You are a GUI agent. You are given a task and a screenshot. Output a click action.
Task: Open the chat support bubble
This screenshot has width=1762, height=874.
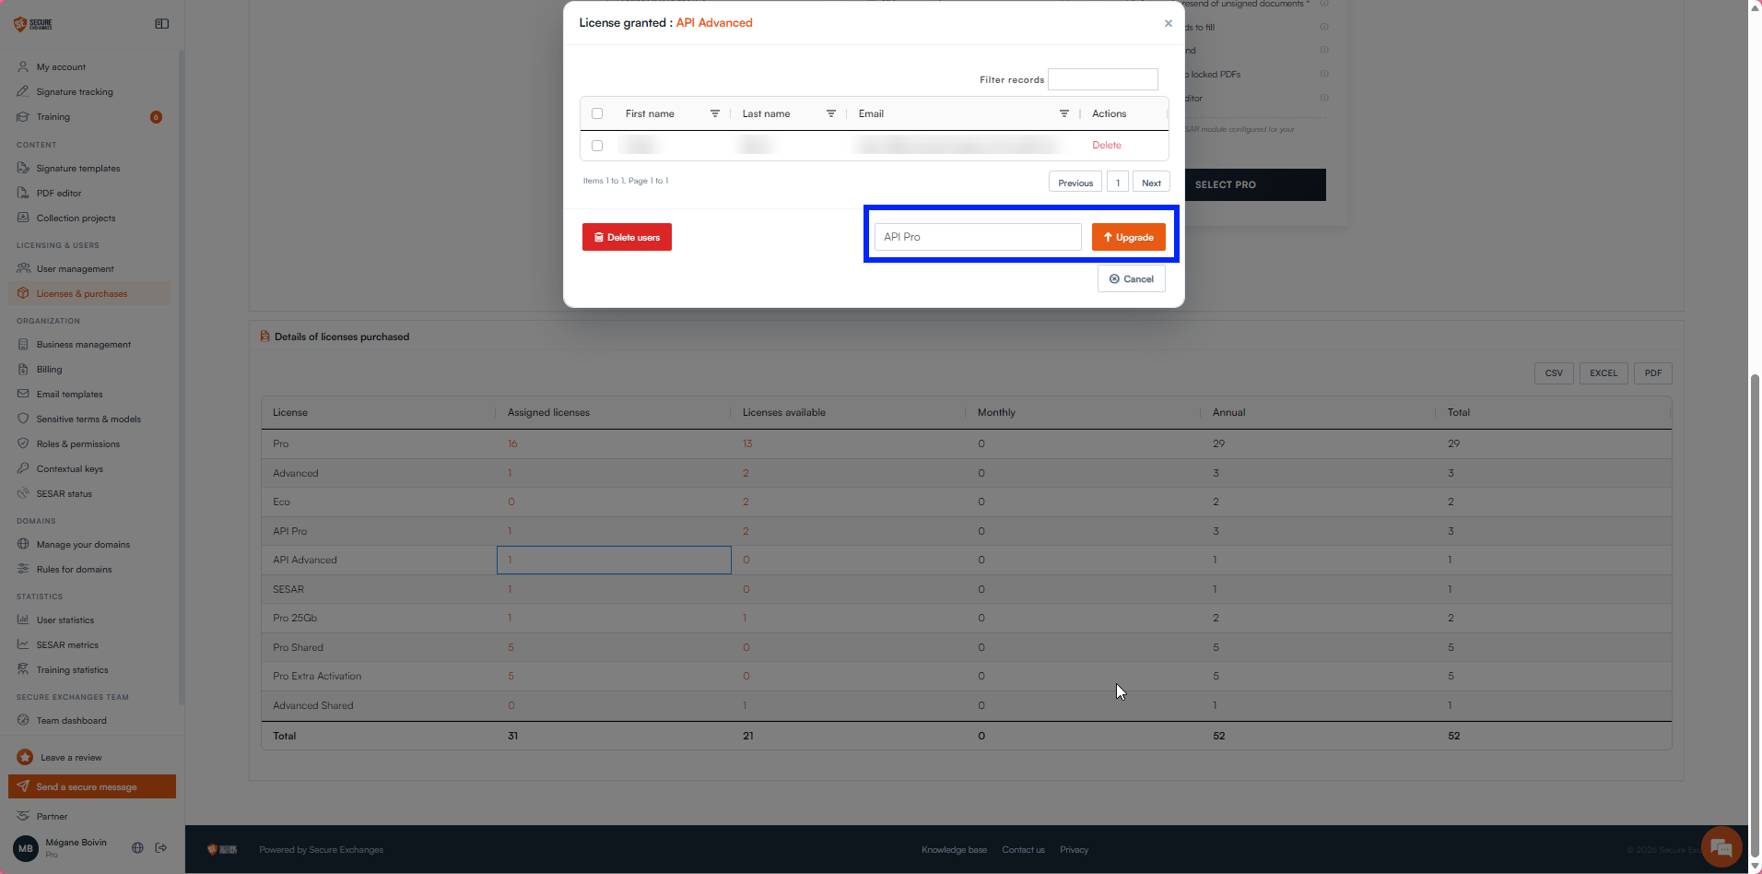(x=1721, y=848)
